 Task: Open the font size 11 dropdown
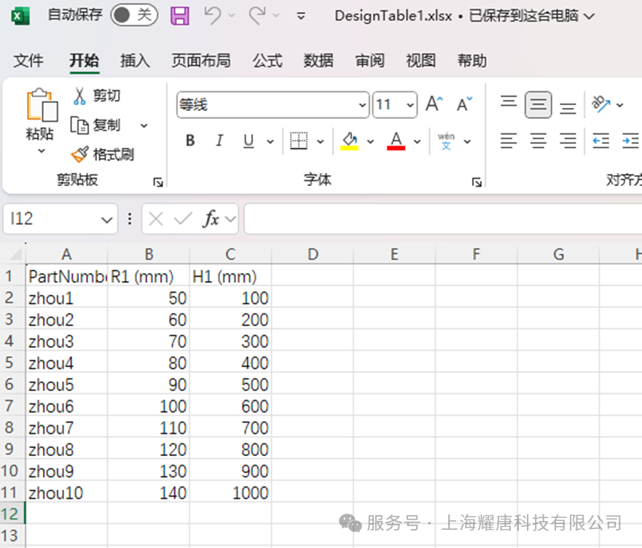click(x=410, y=105)
